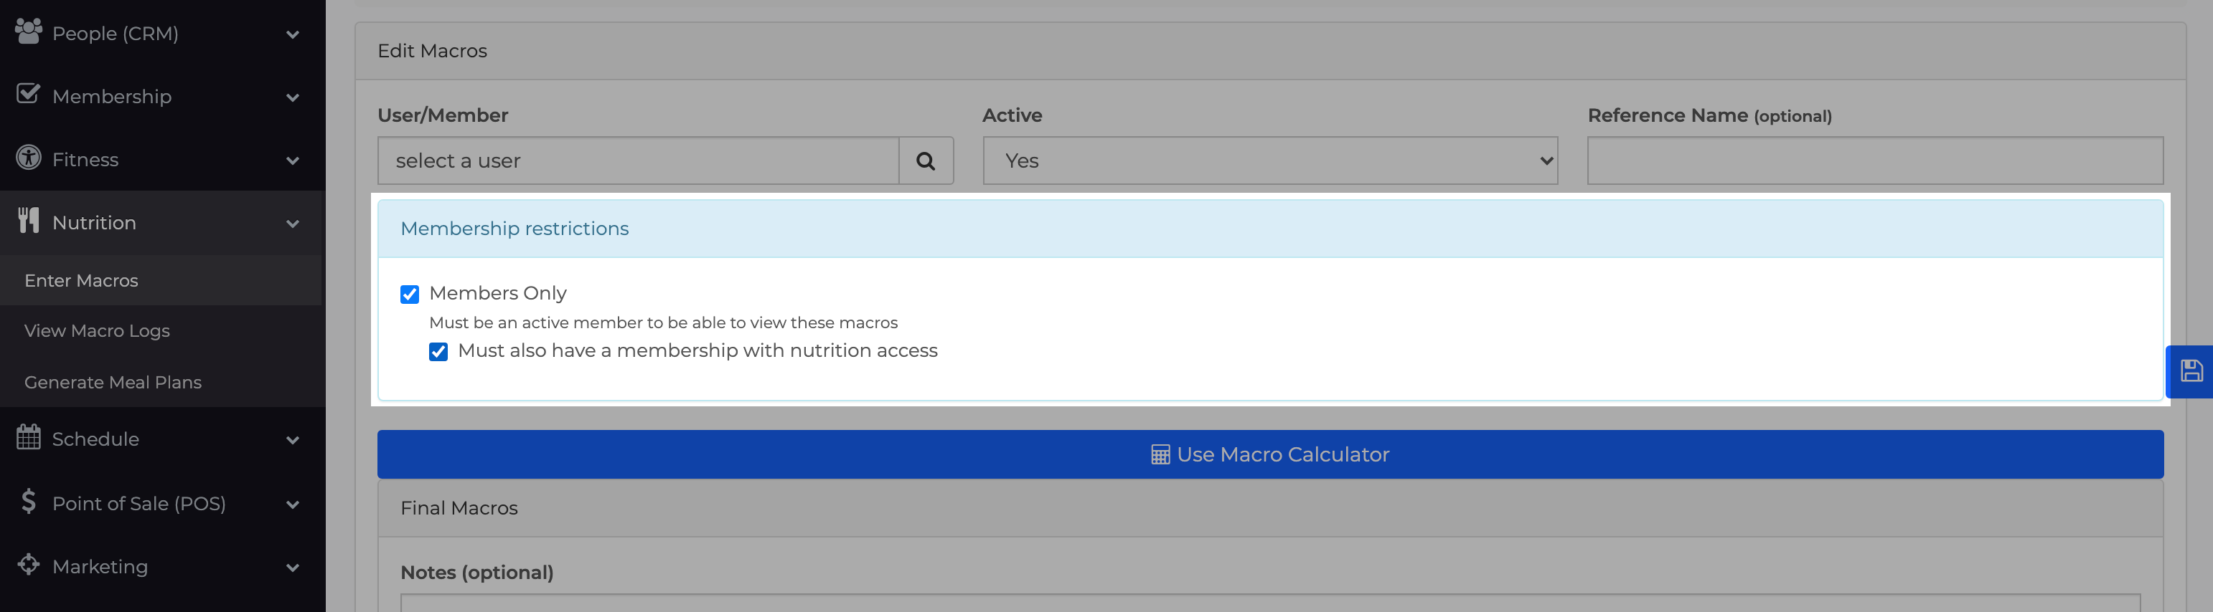The image size is (2213, 612).
Task: Click the Final Macros section header
Action: tap(1269, 508)
